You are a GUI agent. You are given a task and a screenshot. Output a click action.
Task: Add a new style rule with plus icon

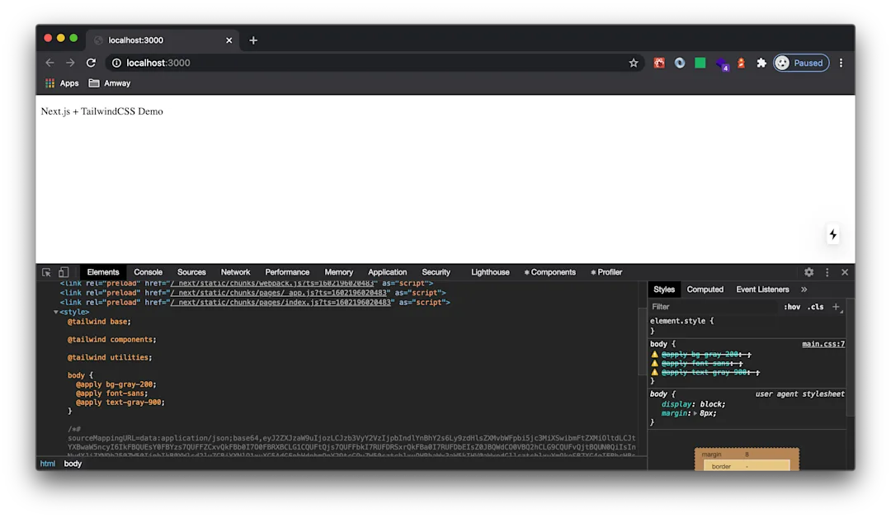(x=837, y=306)
